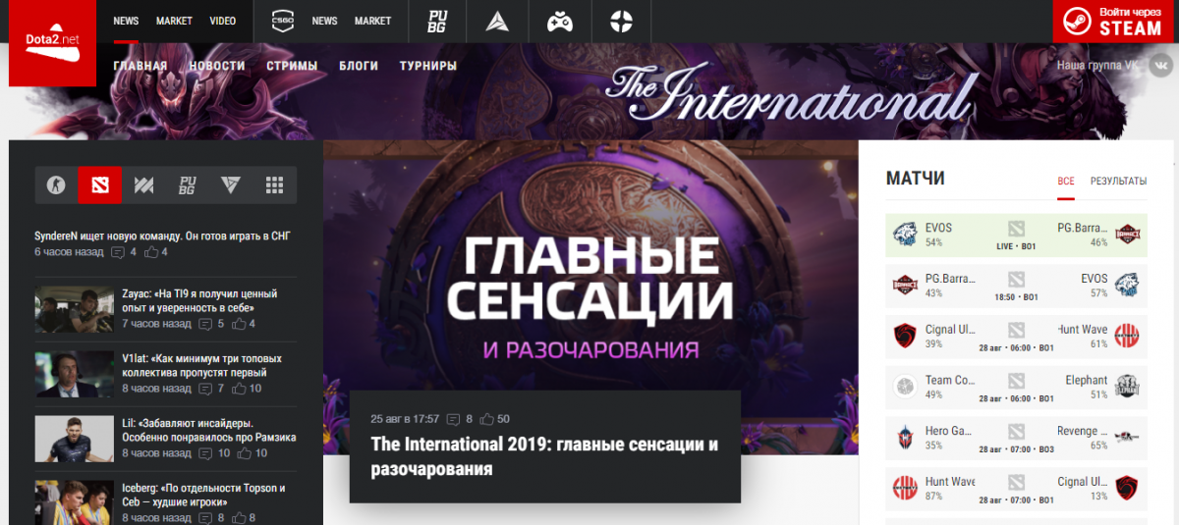Go to ГЛАВНАЯ in the navigation

tap(140, 66)
